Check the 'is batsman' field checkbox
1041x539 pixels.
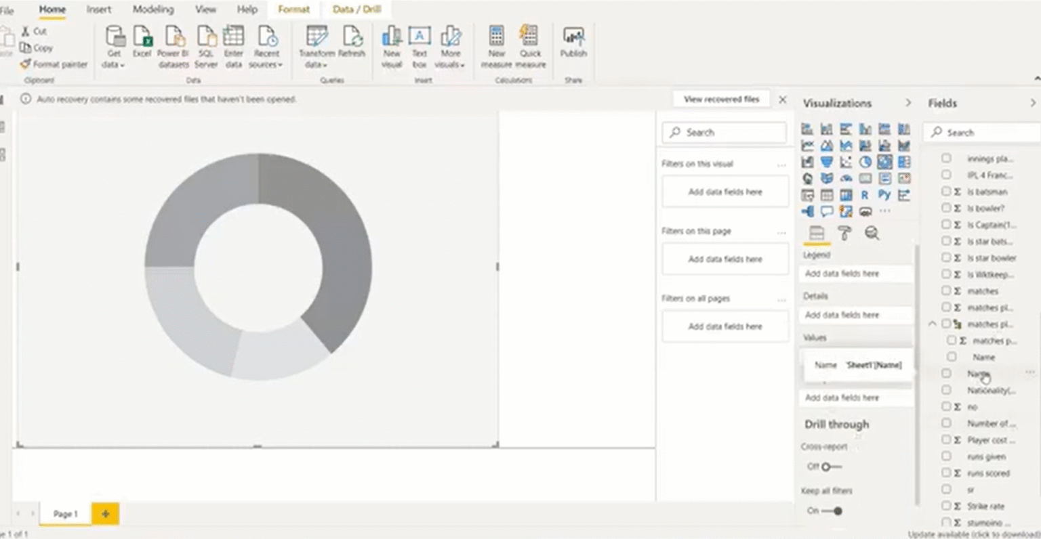pos(946,191)
